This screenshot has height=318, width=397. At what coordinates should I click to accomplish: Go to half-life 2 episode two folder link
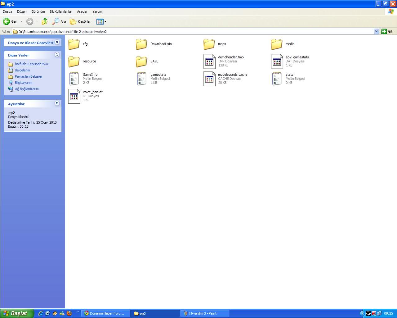[x=31, y=64]
